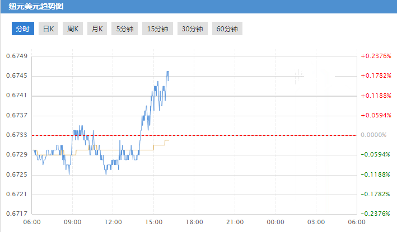This screenshot has width=397, height=232.
Task: Open the 周K chart tab
Action: click(x=73, y=29)
